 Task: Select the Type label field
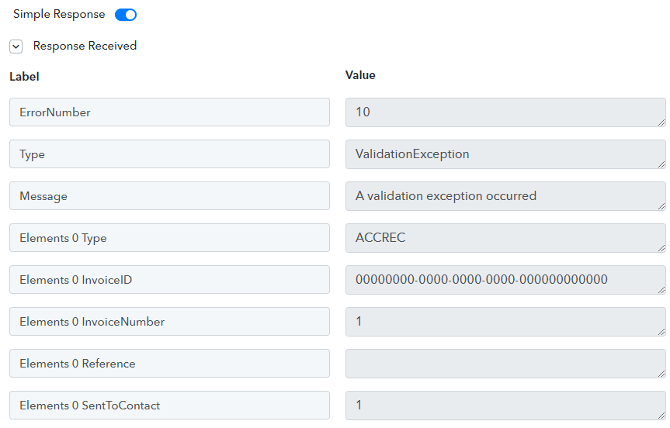[x=170, y=154]
